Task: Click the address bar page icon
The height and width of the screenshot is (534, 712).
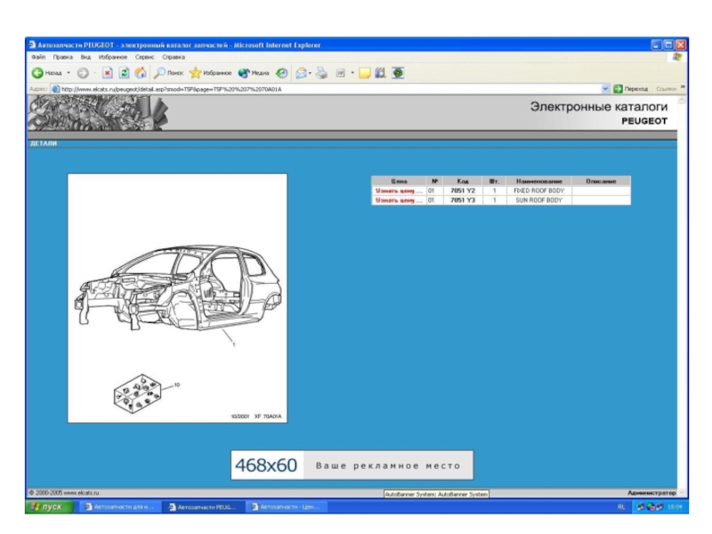Action: [56, 89]
